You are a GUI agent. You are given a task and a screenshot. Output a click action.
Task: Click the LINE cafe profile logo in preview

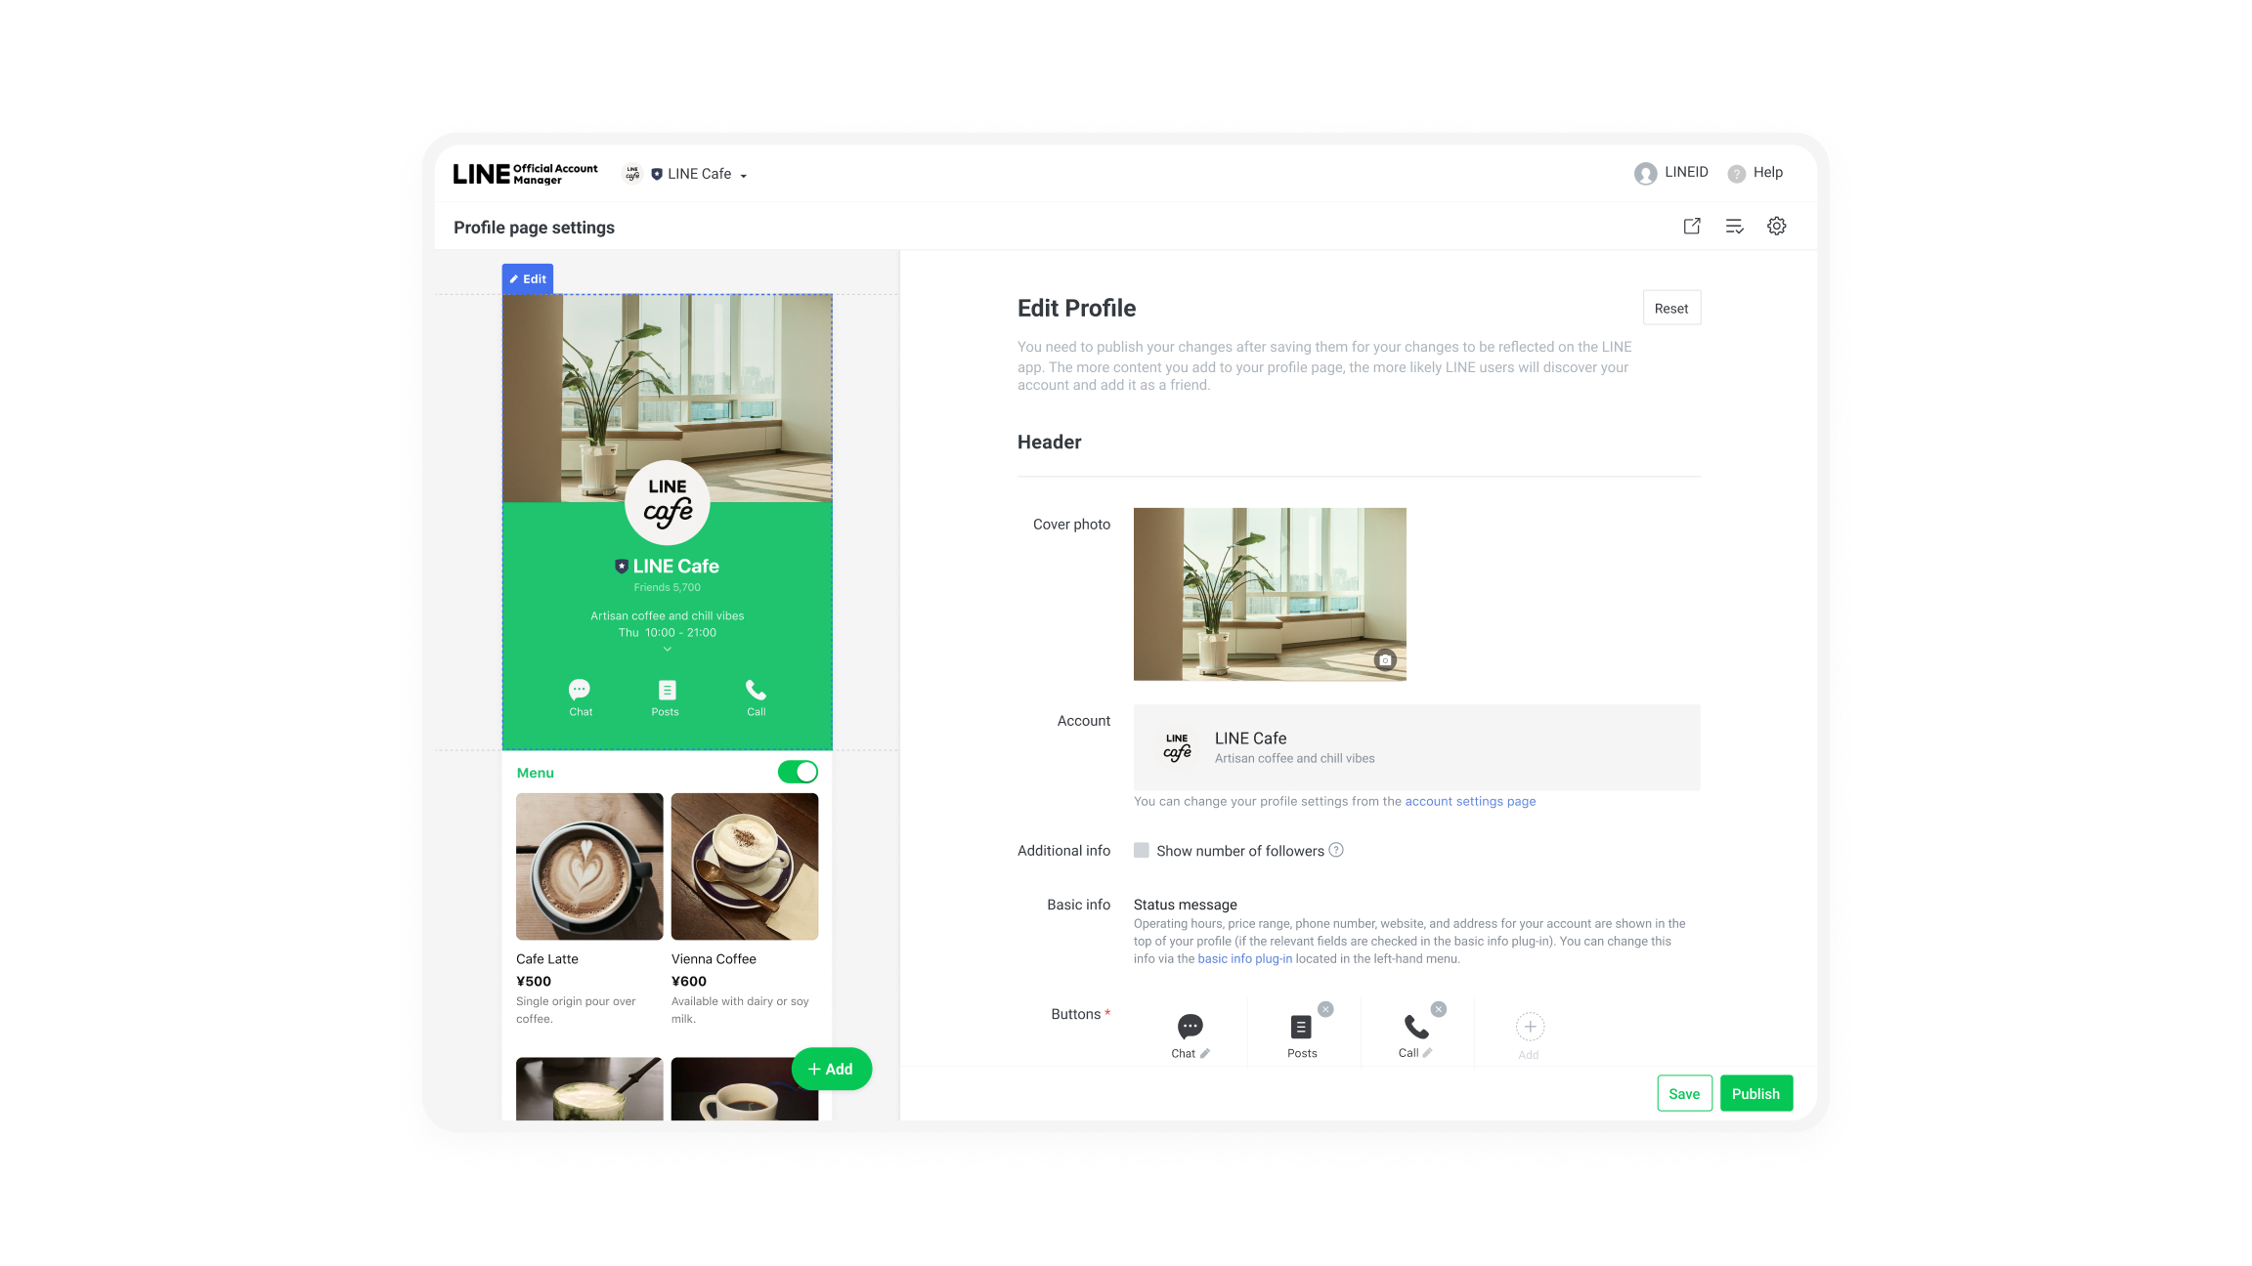[668, 502]
